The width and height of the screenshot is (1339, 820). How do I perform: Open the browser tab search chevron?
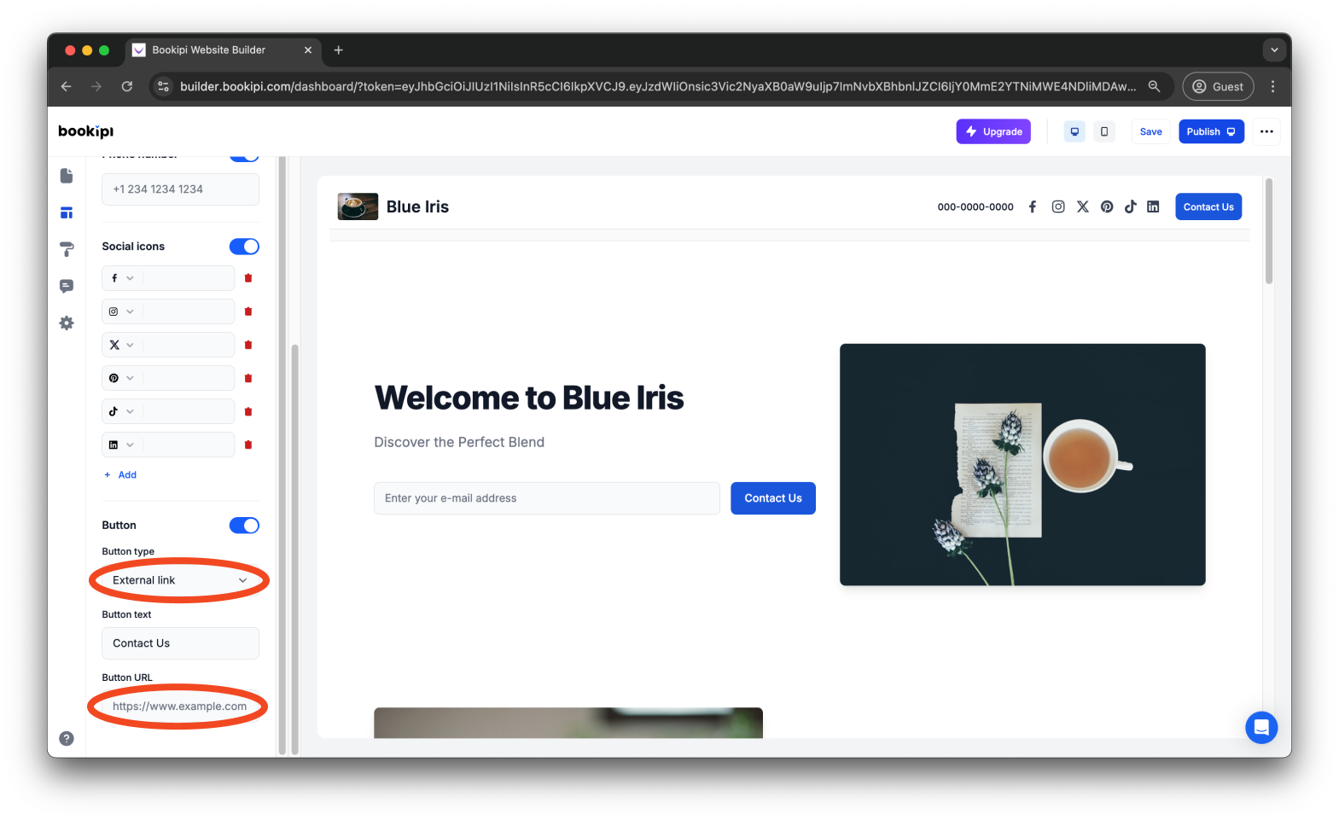point(1274,49)
